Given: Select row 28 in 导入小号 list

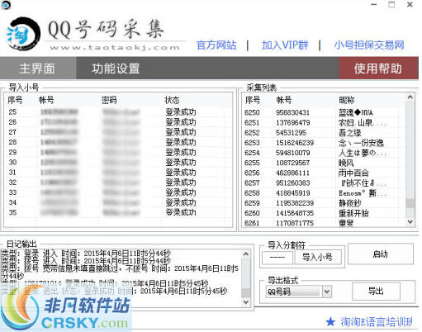Looking at the screenshot, I should click(118, 142).
